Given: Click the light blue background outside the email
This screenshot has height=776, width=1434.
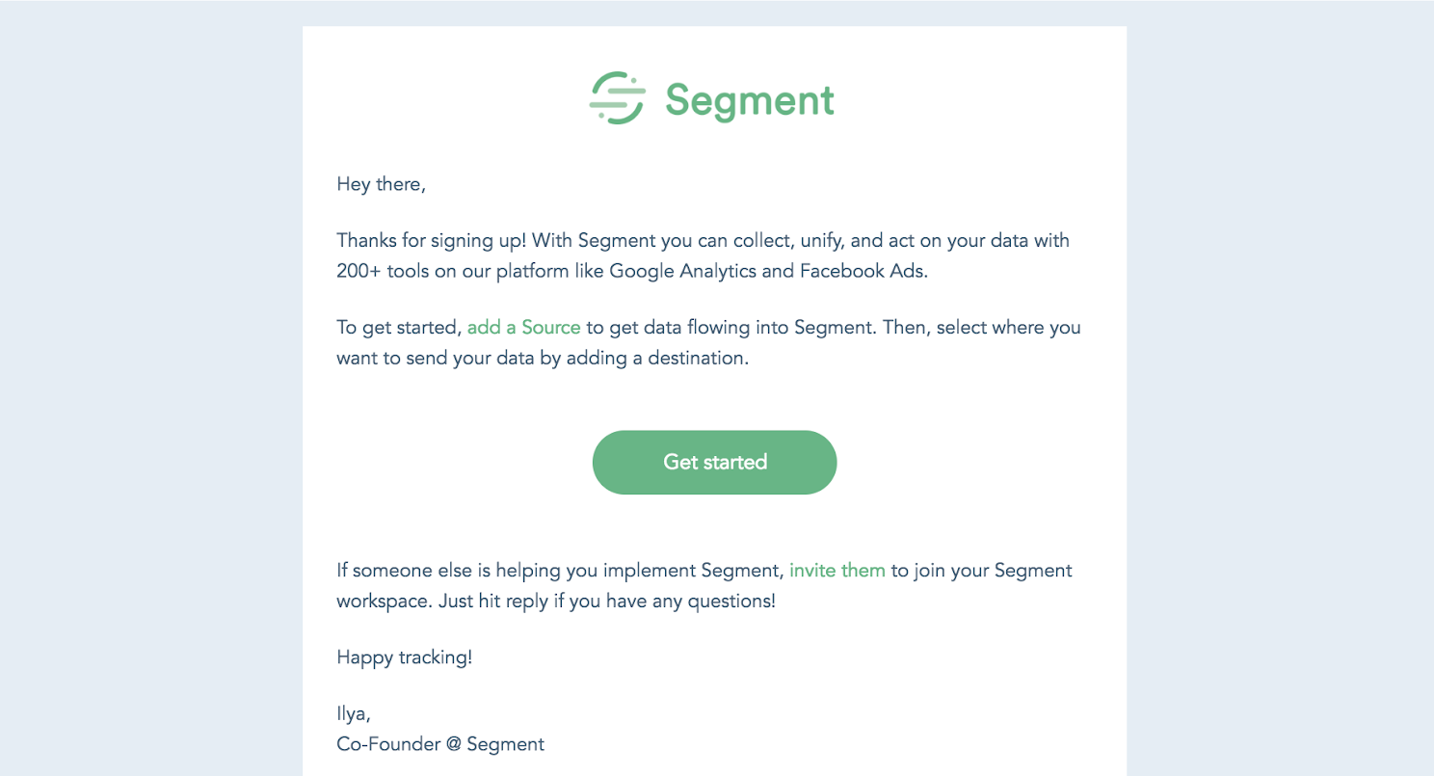Looking at the screenshot, I should coord(145,386).
